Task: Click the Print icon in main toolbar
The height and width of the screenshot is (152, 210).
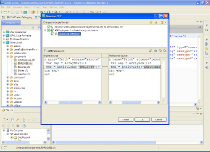Action: [x=17, y=12]
